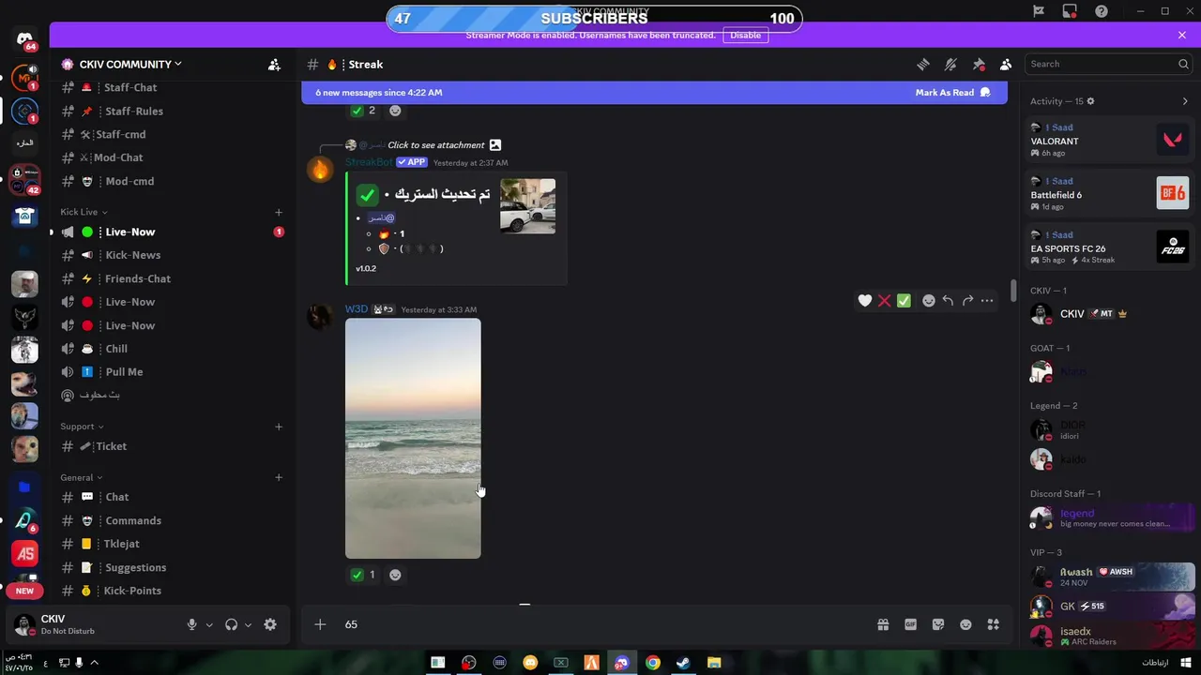This screenshot has height=675, width=1201.
Task: Add channel to Support category
Action: coord(279,427)
